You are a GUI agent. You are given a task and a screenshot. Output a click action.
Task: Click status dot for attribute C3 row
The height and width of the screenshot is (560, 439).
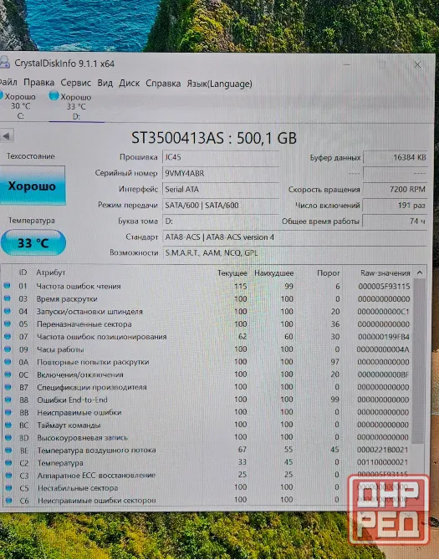tap(8, 475)
